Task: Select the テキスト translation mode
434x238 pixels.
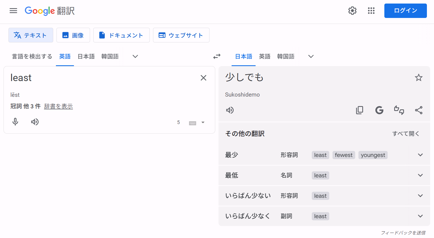Action: click(31, 35)
